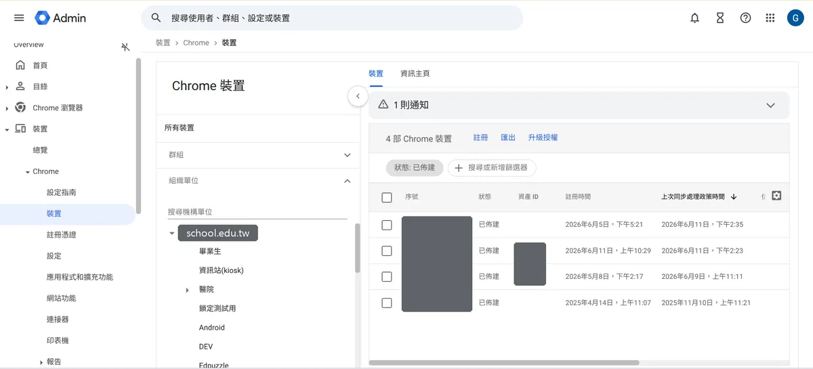Expand the 醫院 org unit arrow

point(188,290)
